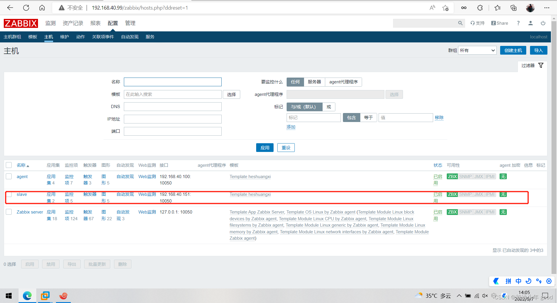Viewport: 557px width, 303px height.
Task: Click the search magnifier icon in Zabbix header
Action: [x=460, y=23]
